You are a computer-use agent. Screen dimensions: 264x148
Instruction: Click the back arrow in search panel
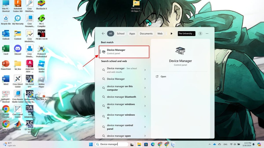point(103,34)
